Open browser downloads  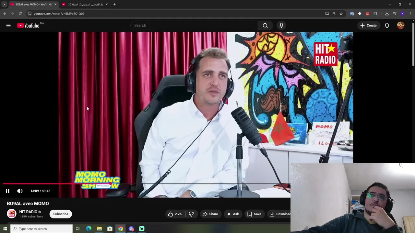387,14
